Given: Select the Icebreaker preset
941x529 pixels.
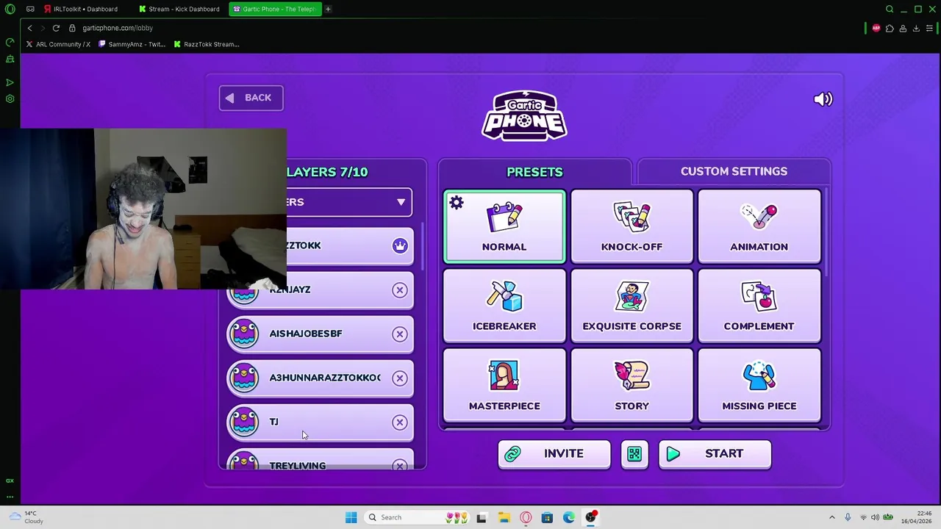Looking at the screenshot, I should click(504, 306).
